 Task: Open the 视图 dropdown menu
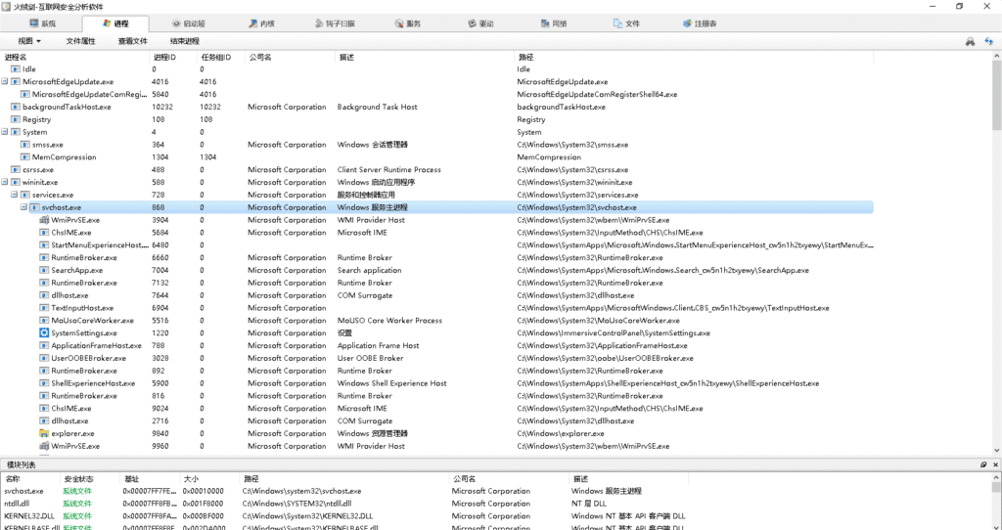point(29,41)
